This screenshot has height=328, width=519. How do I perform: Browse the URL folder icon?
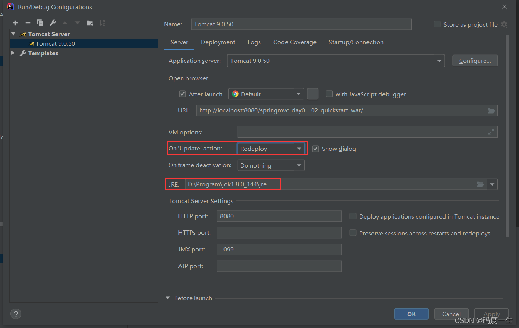[491, 110]
